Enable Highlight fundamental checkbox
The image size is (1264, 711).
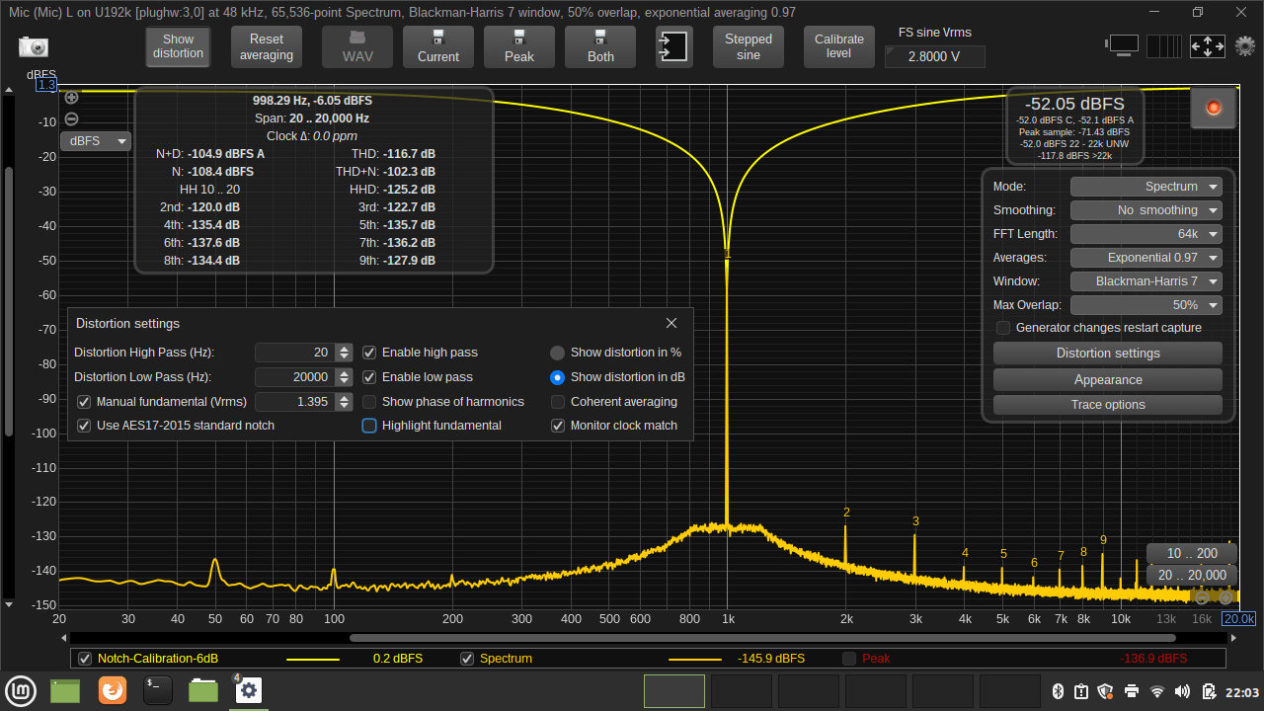point(369,426)
